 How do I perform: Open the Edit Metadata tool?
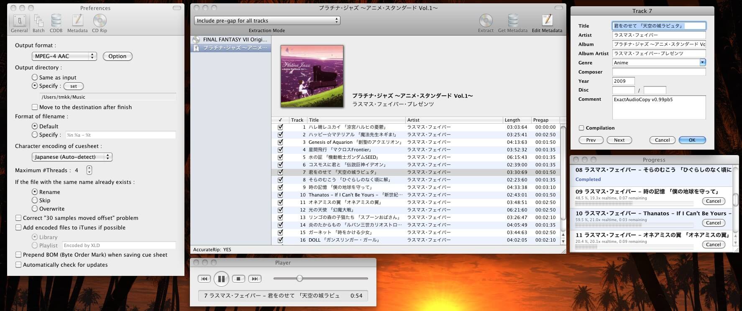click(547, 23)
